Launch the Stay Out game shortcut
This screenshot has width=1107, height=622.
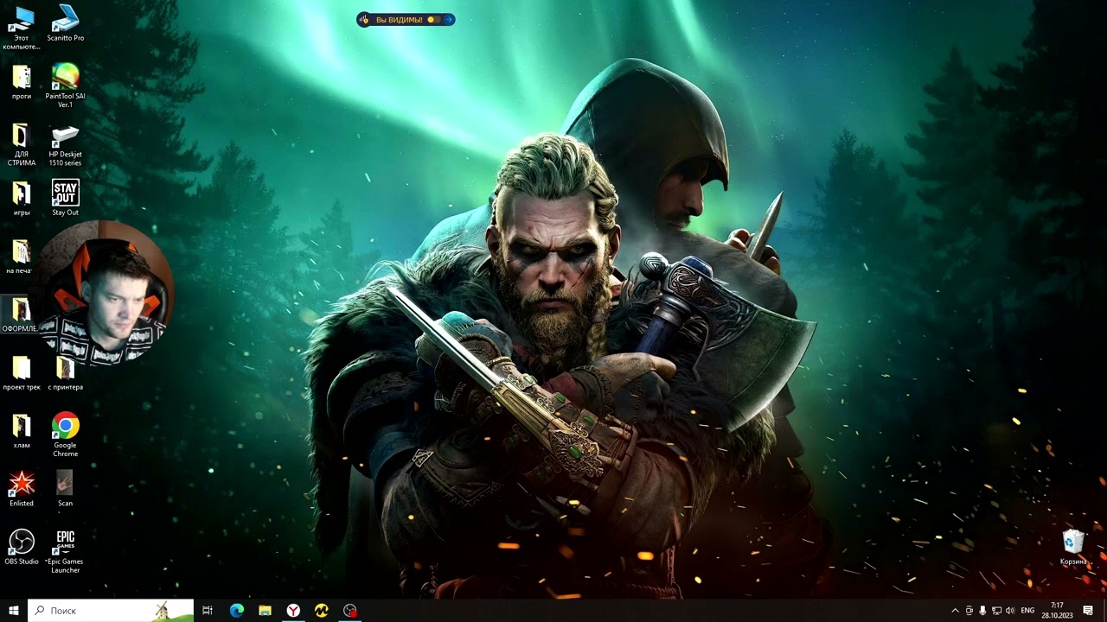coord(66,198)
